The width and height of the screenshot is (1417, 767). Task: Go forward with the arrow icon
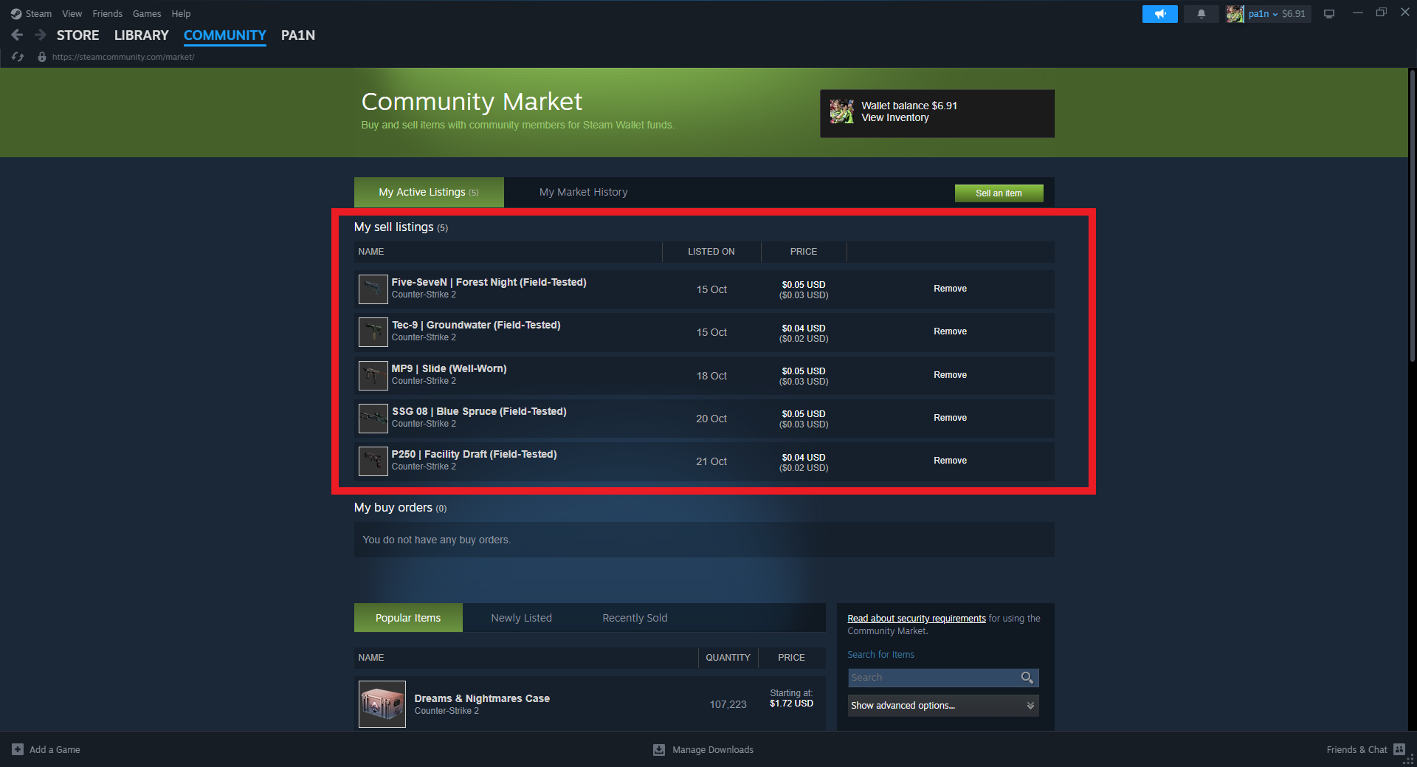[x=41, y=35]
